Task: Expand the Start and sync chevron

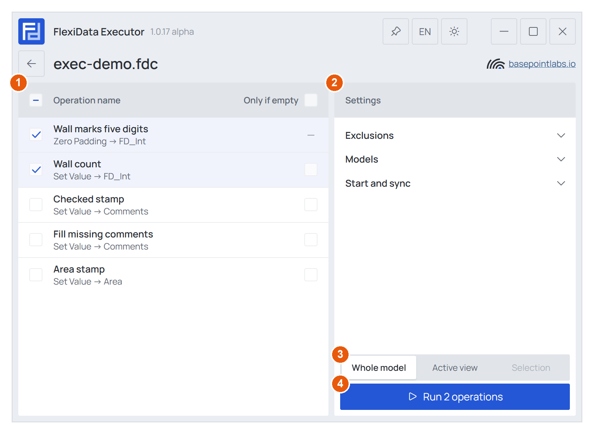Action: [561, 183]
